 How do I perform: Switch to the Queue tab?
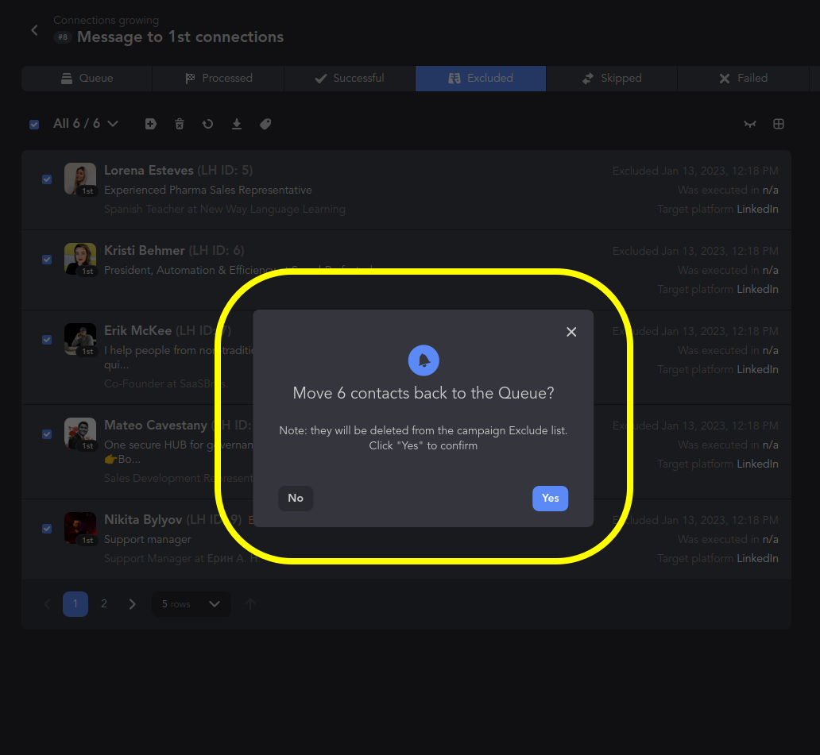tap(86, 78)
